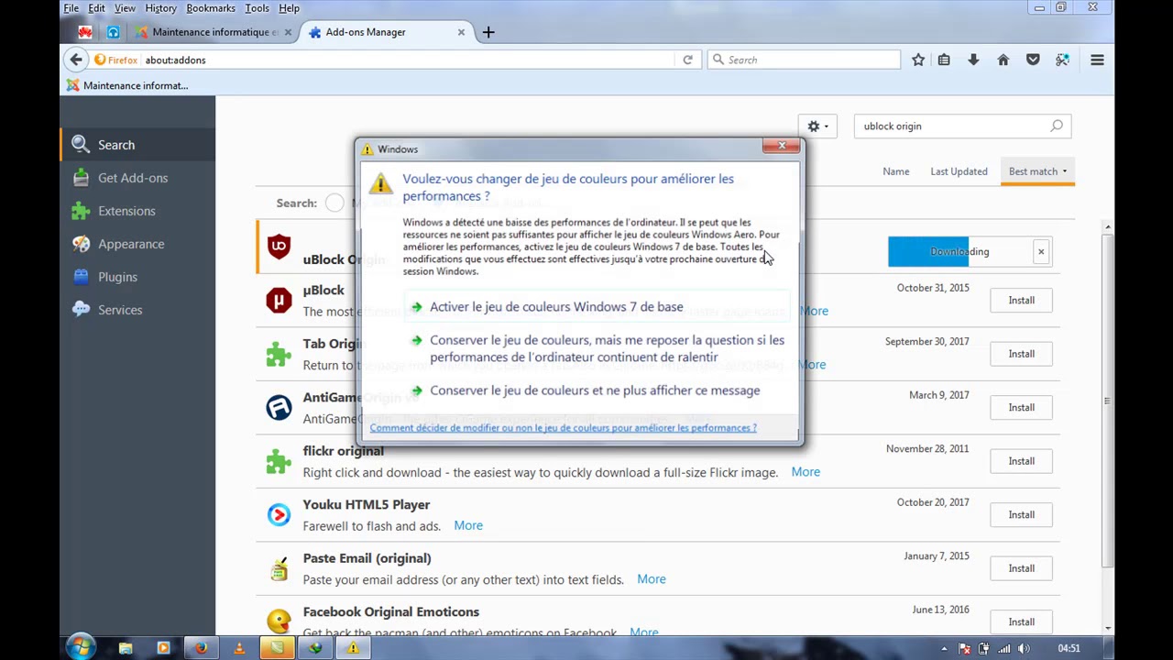Viewport: 1173px width, 660px height.
Task: Open the pinned headphones tab
Action: pyautogui.click(x=113, y=32)
